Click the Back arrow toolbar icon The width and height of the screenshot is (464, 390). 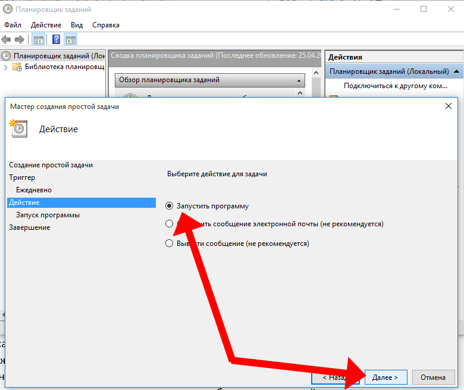tap(7, 40)
